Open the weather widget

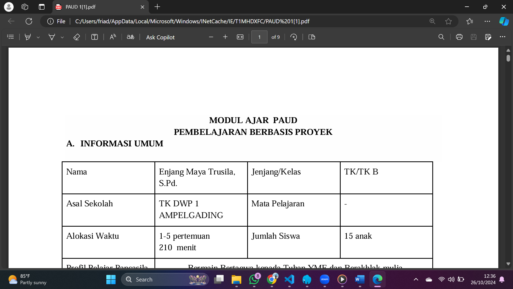point(27,279)
